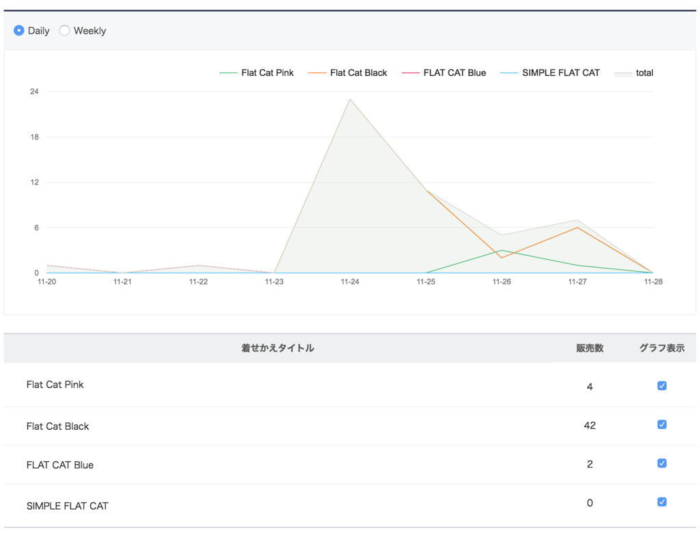The height and width of the screenshot is (533, 700).
Task: Click the SIMPLE FLAT CAT row title
Action: (68, 506)
